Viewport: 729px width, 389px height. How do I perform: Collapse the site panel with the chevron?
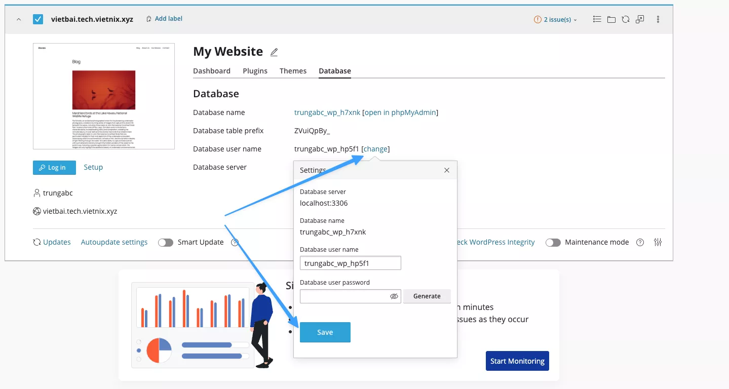19,19
